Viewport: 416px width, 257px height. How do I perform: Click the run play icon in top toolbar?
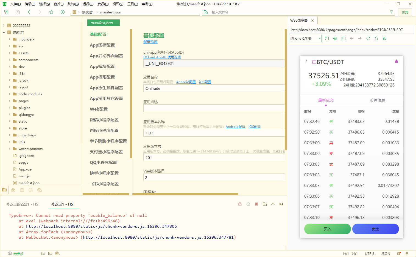[x=63, y=12]
